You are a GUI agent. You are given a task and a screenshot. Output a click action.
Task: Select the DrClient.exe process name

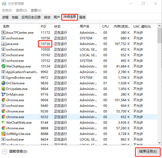[15, 83]
